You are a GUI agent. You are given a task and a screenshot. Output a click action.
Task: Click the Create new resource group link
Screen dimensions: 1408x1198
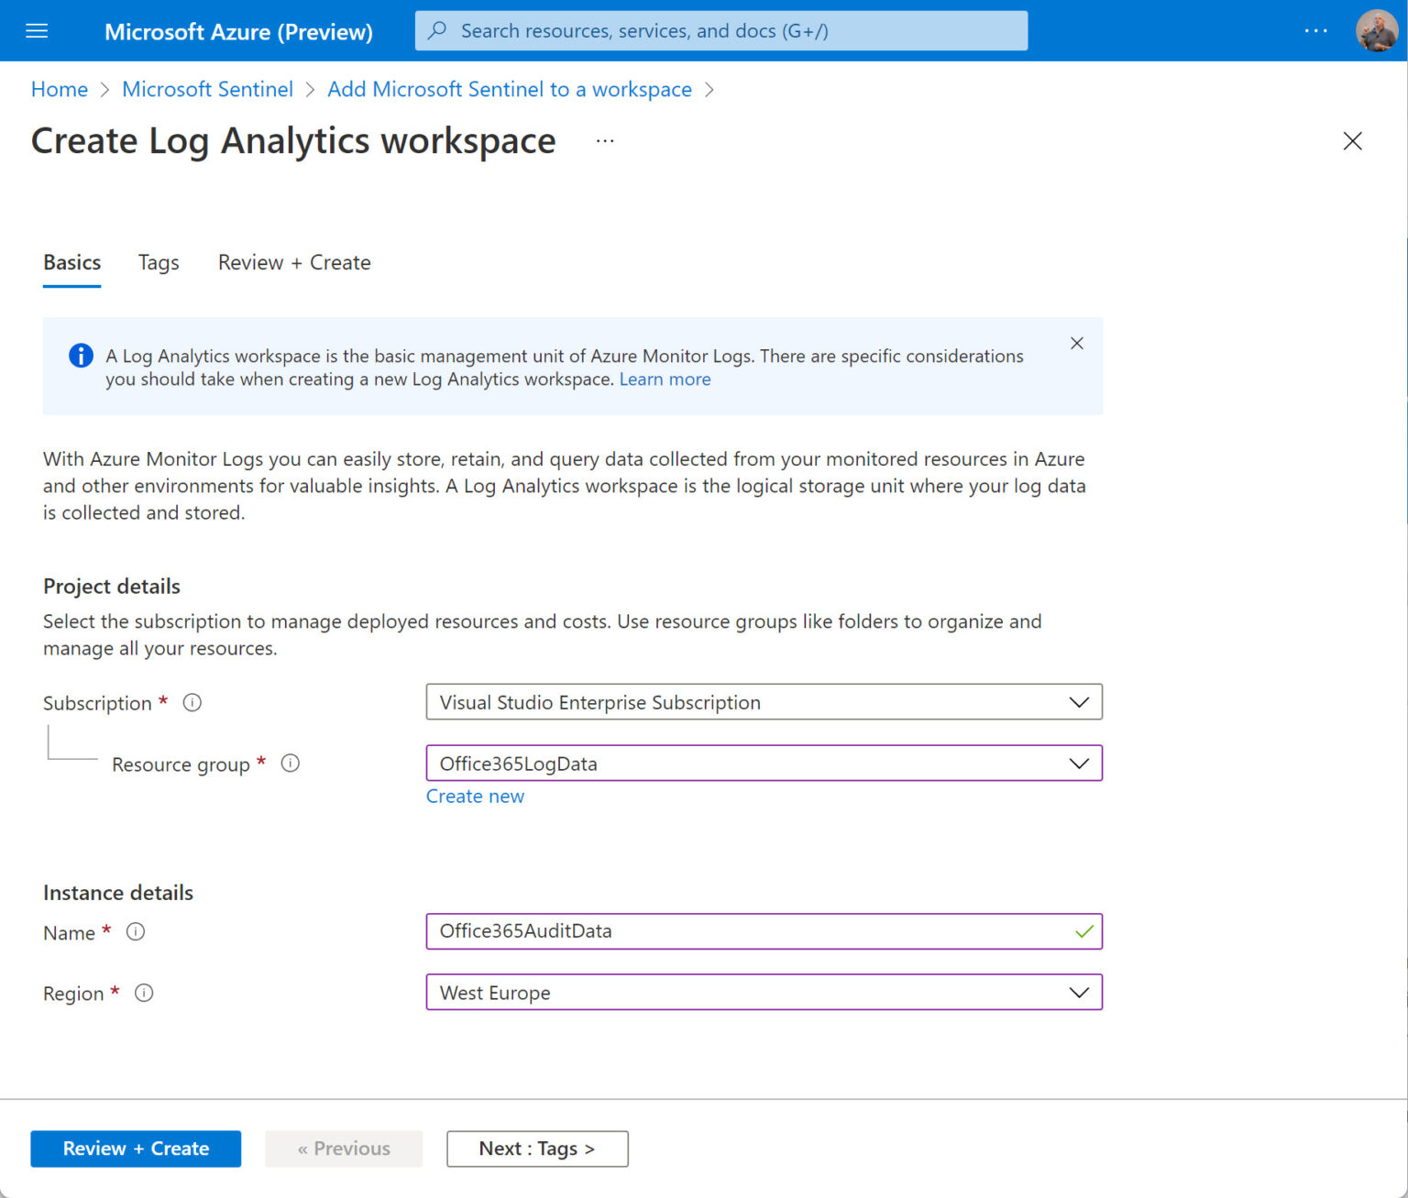475,796
